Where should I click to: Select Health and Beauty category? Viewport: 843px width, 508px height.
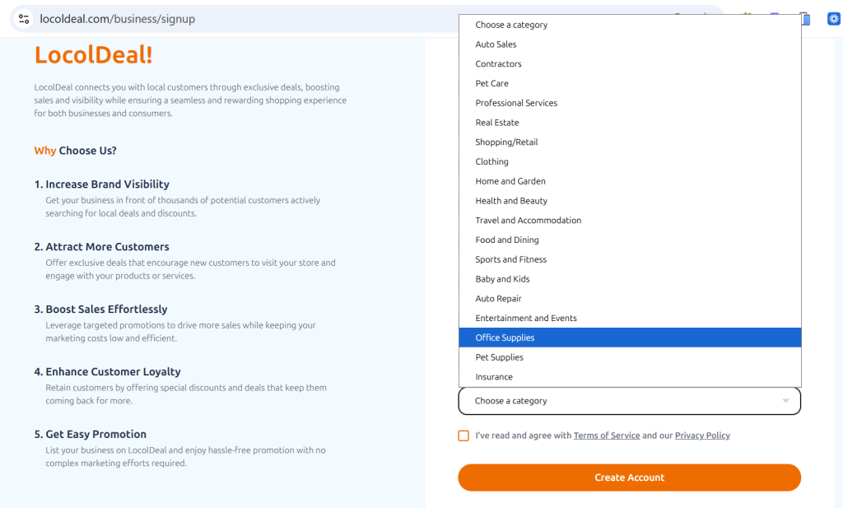510,201
